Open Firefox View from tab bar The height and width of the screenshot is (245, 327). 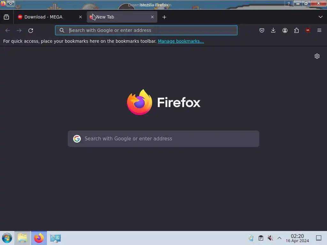pyautogui.click(x=6, y=17)
